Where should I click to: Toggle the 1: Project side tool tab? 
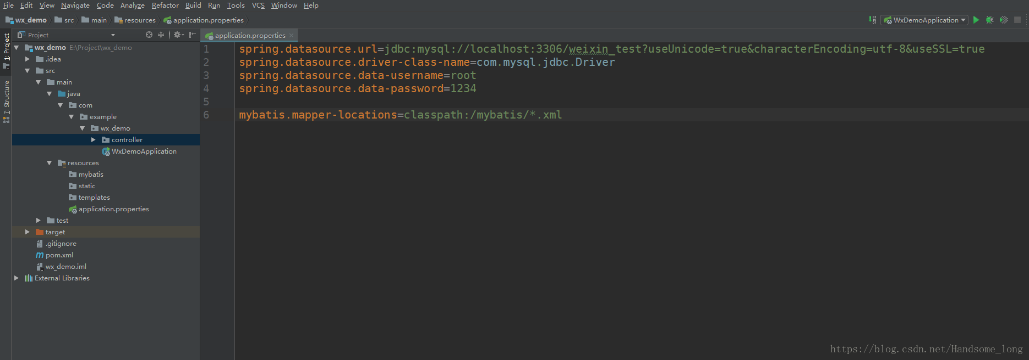(x=6, y=50)
